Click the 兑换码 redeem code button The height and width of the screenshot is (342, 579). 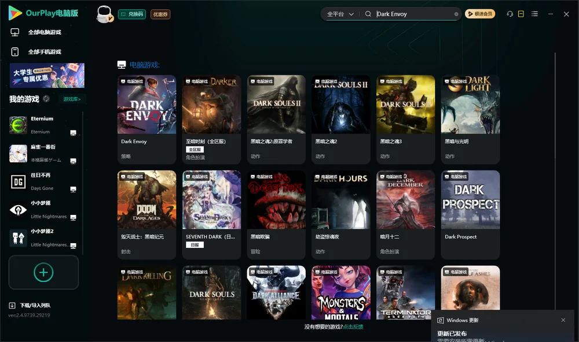coord(132,14)
